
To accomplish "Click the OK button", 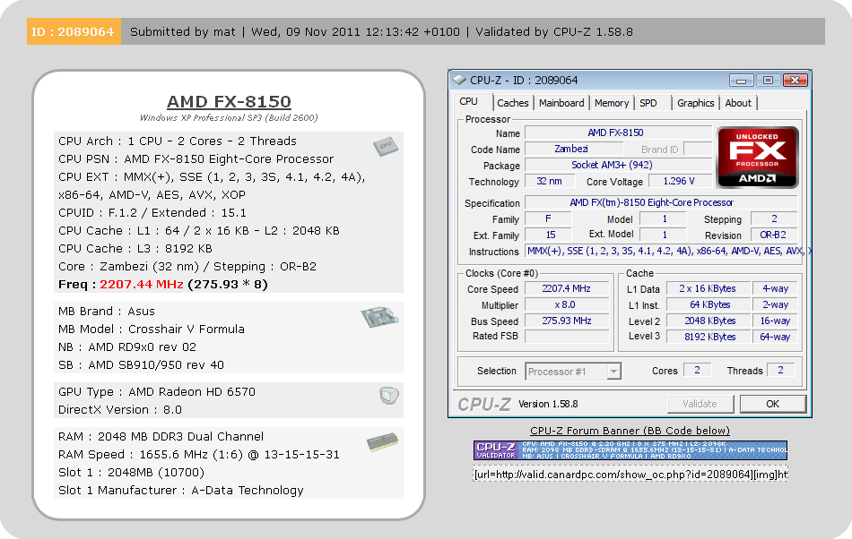I will 773,404.
